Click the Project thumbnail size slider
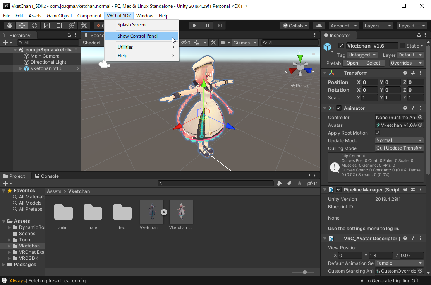431x285 pixels. [305, 272]
